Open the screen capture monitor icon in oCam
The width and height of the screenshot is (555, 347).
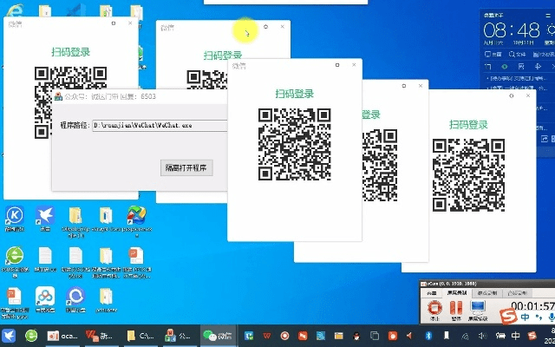coord(478,307)
